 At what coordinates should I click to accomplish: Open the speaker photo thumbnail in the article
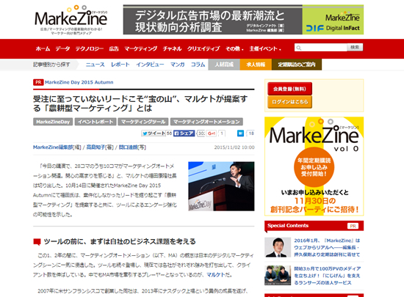(221, 186)
